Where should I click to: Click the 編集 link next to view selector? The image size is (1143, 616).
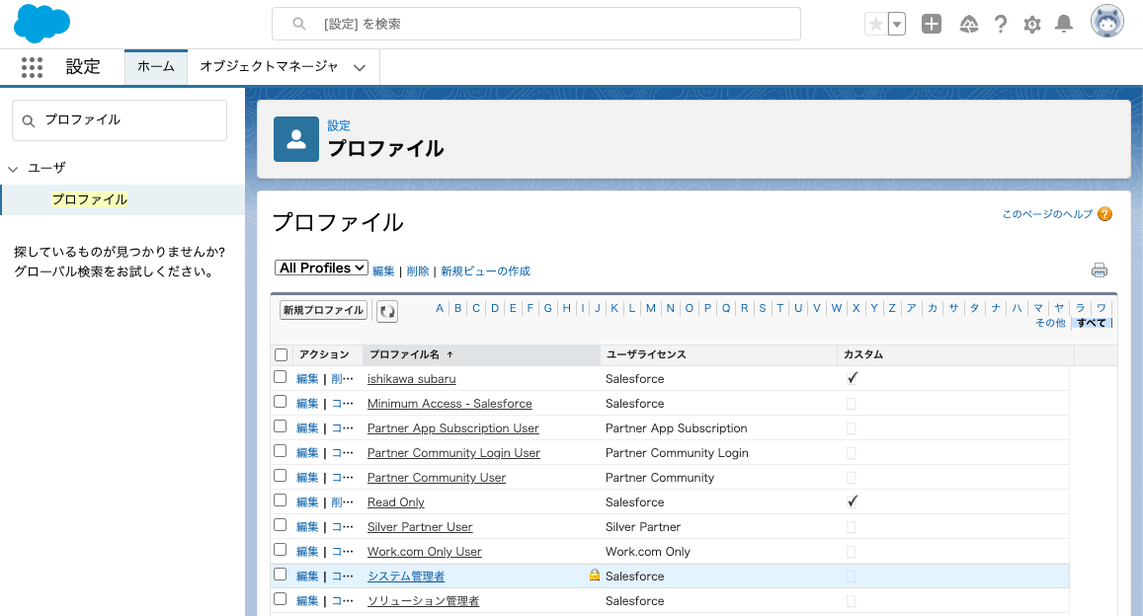tap(383, 270)
